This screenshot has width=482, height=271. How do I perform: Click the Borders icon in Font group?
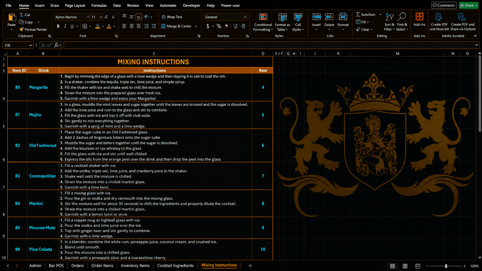pyautogui.click(x=85, y=26)
